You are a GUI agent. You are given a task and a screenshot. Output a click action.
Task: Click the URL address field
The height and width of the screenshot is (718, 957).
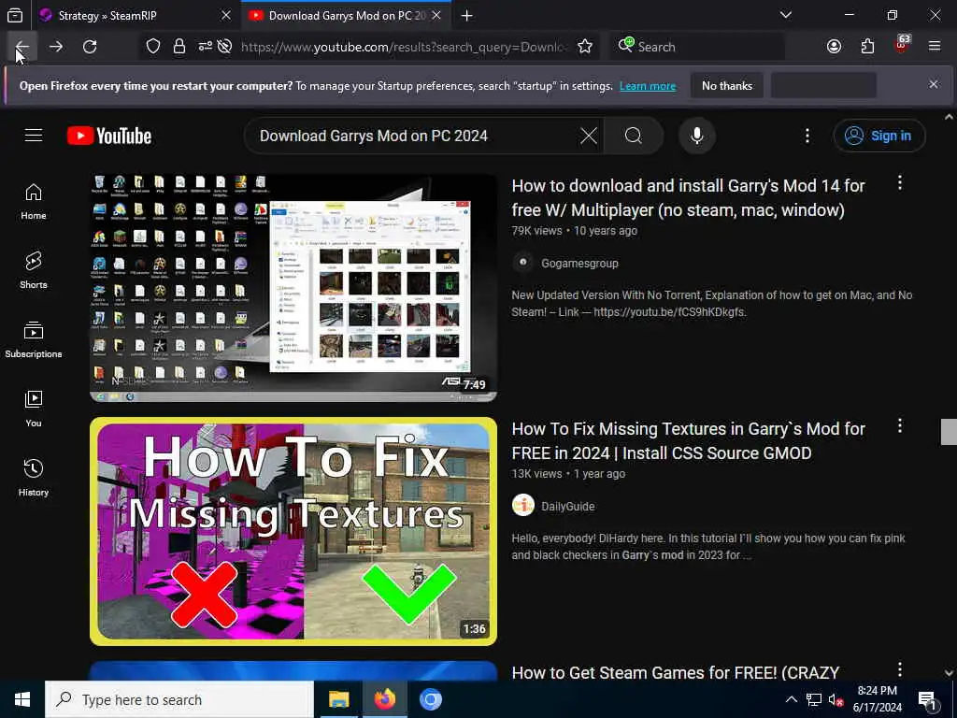point(403,47)
